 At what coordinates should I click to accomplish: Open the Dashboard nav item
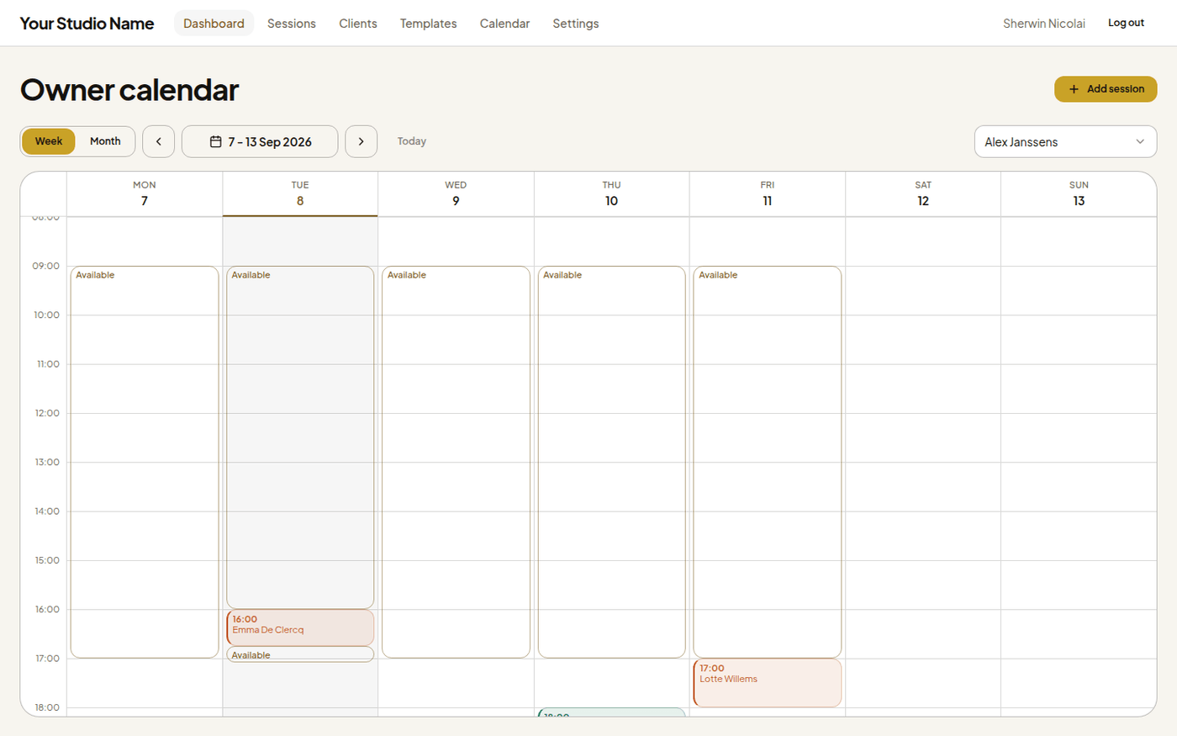pyautogui.click(x=214, y=24)
